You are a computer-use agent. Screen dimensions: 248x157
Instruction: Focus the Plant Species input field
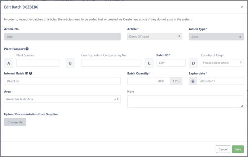[x=37, y=63]
